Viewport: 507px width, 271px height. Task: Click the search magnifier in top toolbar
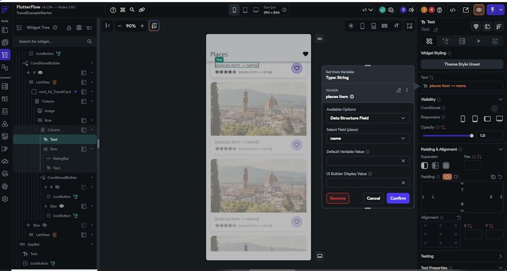click(132, 10)
